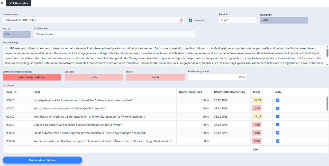Click the Beschreibung scrollbar up arrow
This screenshot has height=166, width=329.
[327, 47]
